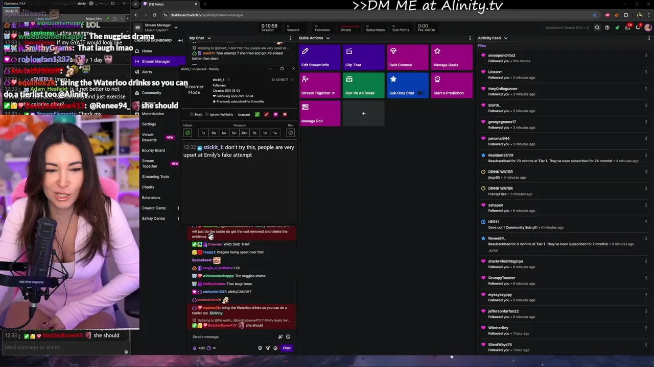This screenshot has height=367, width=654.
Task: Go to Home in the sidebar
Action: [147, 51]
